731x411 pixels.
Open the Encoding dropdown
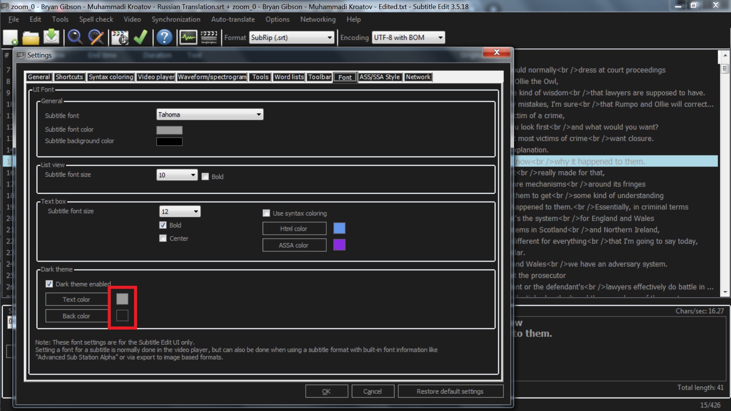click(x=440, y=37)
